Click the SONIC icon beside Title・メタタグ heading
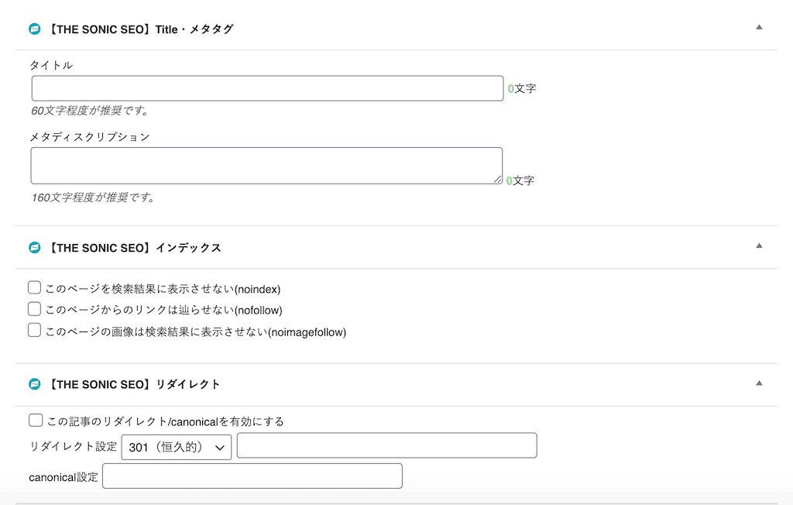793x505 pixels. tap(34, 29)
